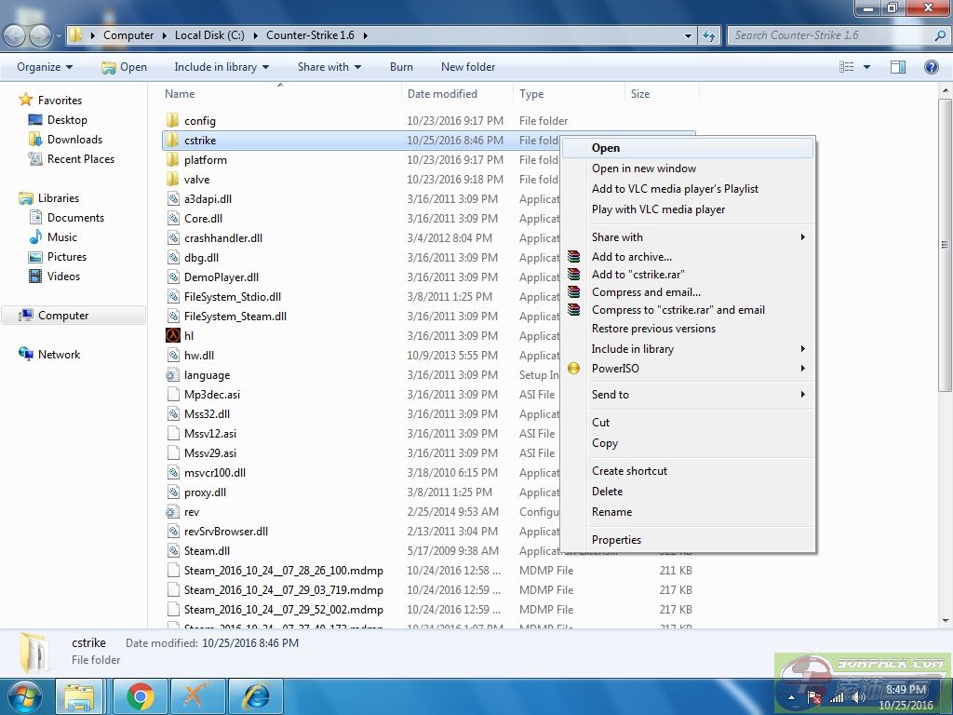Image resolution: width=953 pixels, height=715 pixels.
Task: Click the Help question mark icon
Action: coord(930,67)
